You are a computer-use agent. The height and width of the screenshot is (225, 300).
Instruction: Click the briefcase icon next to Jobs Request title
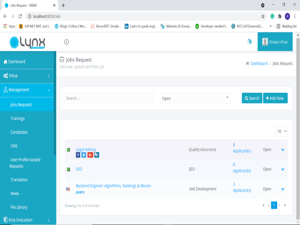(62, 59)
